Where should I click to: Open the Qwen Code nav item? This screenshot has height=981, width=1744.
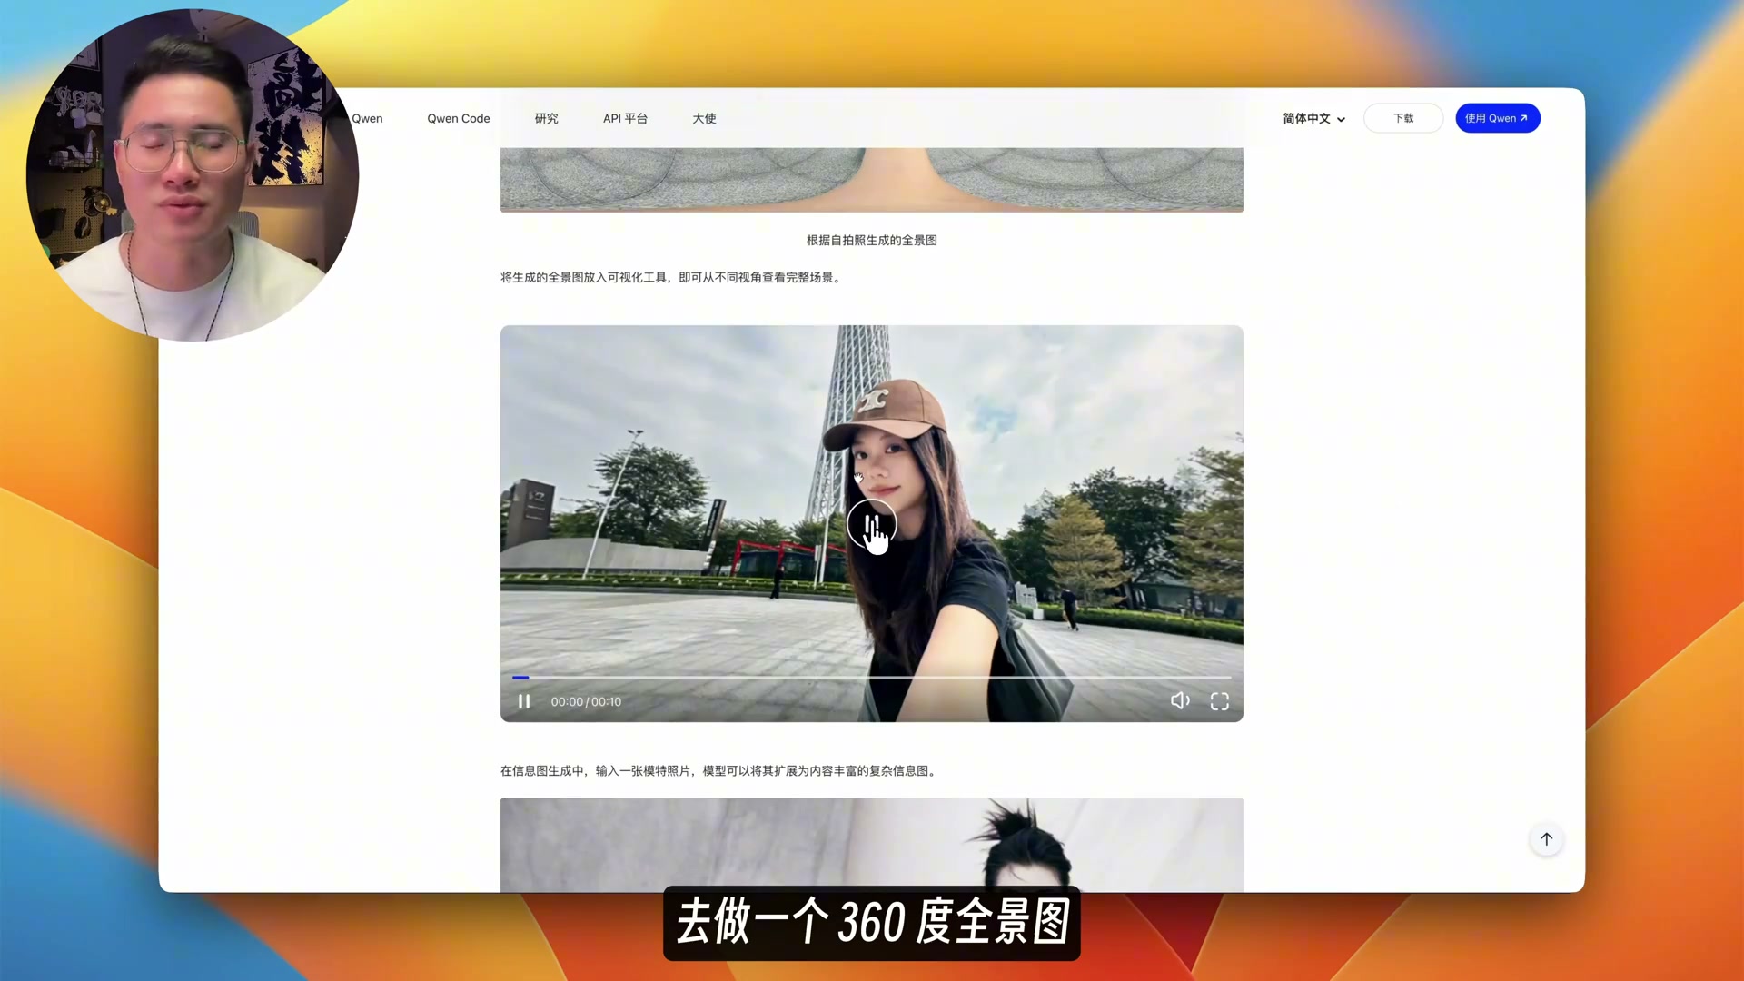pyautogui.click(x=459, y=119)
